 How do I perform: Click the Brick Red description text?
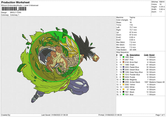(134, 62)
